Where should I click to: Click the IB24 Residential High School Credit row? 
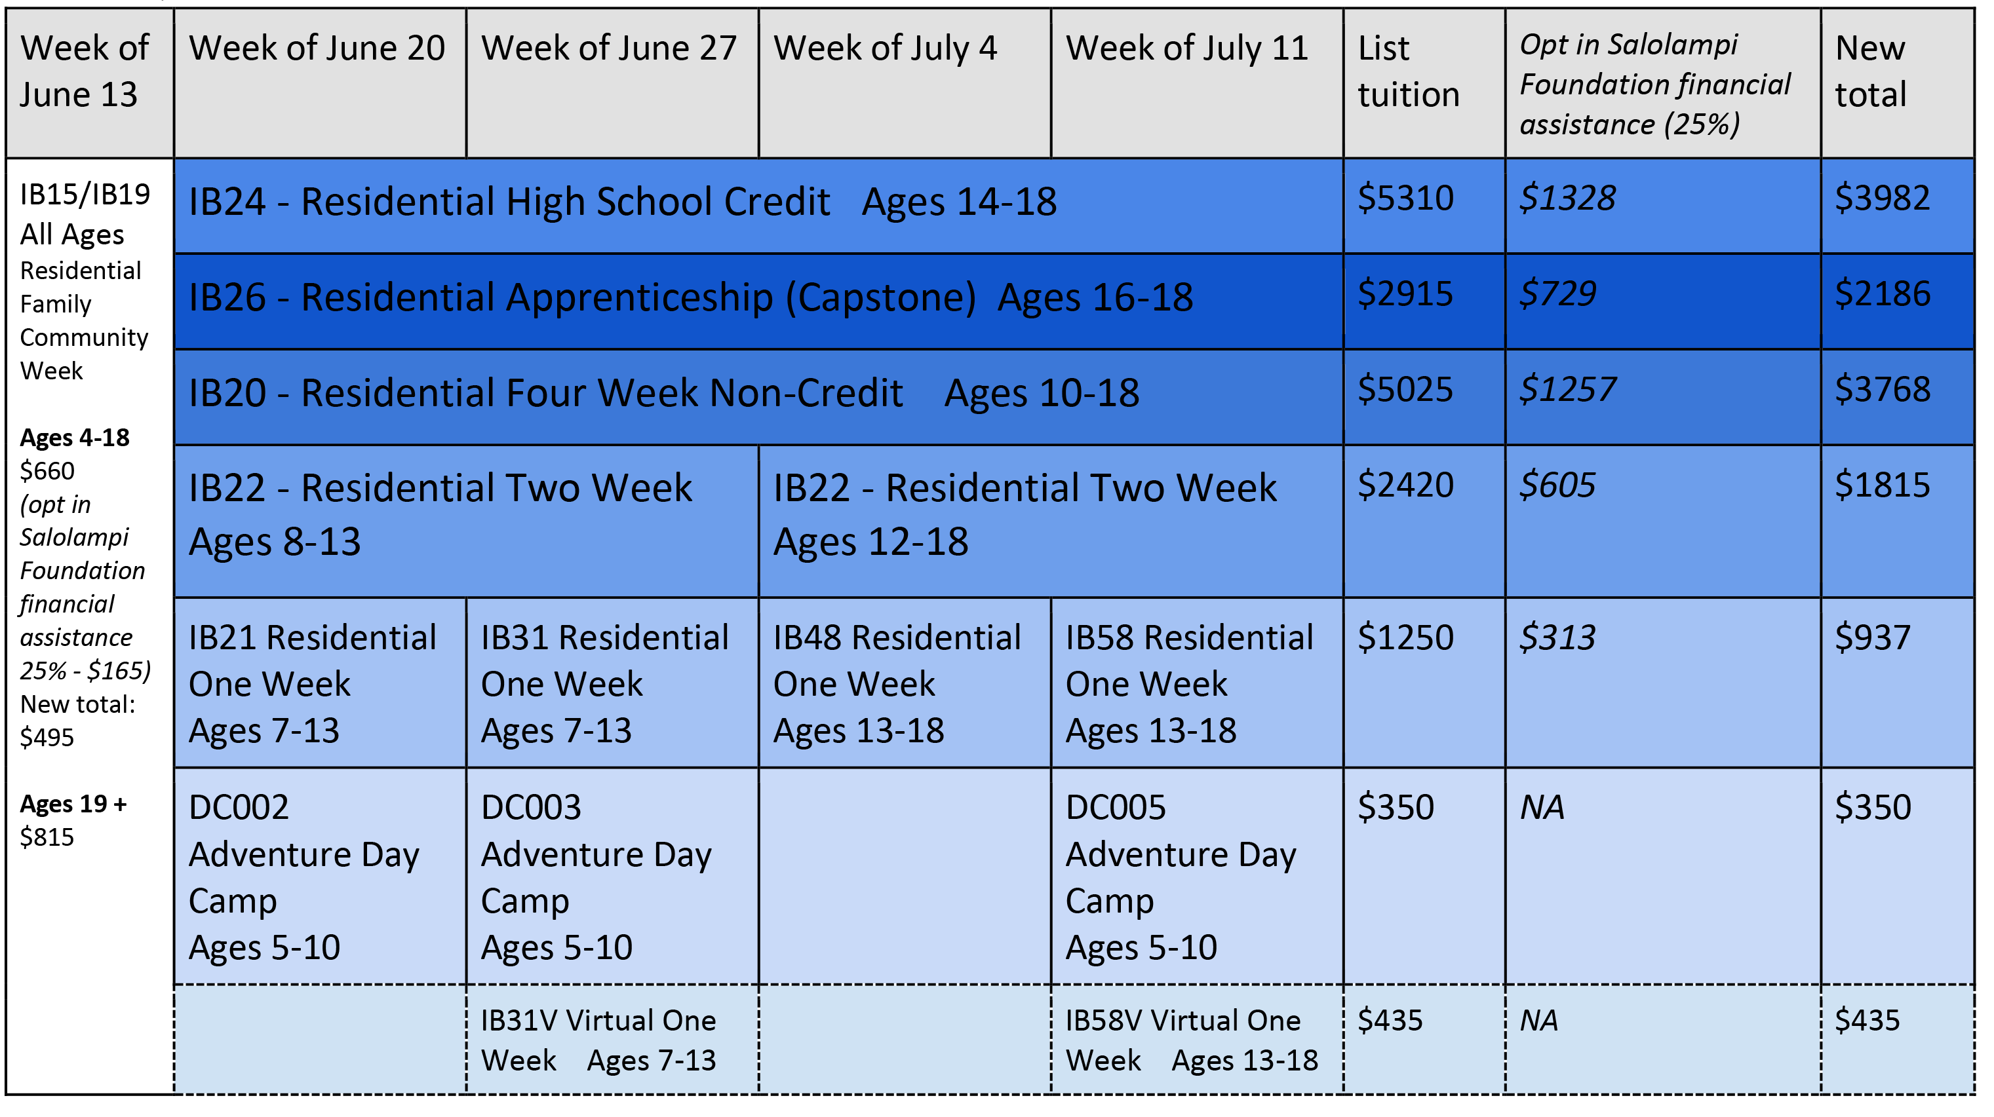click(622, 202)
